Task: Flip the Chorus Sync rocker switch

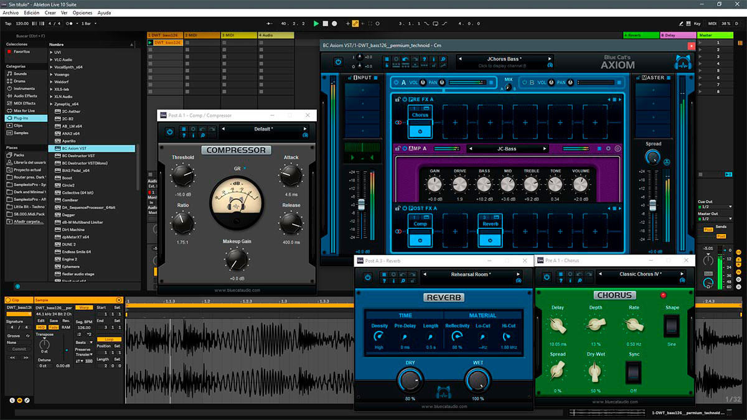Action: click(x=634, y=373)
